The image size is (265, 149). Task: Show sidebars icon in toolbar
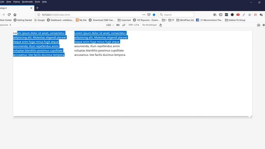coord(221,15)
